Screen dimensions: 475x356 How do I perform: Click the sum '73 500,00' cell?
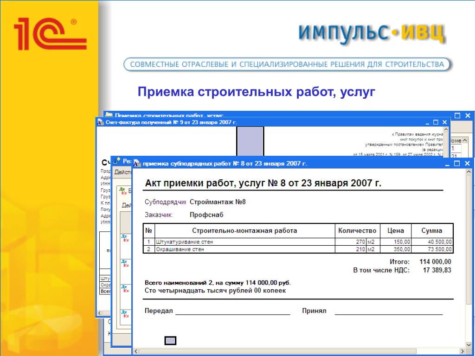tap(432, 249)
